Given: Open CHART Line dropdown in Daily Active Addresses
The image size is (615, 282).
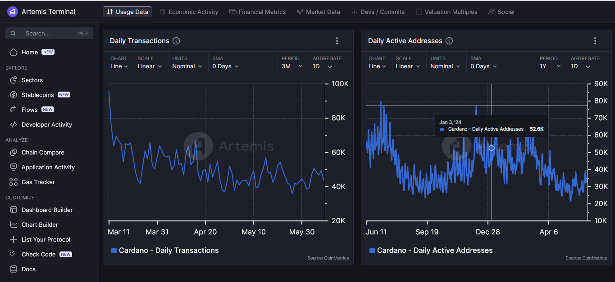Looking at the screenshot, I should [x=377, y=66].
